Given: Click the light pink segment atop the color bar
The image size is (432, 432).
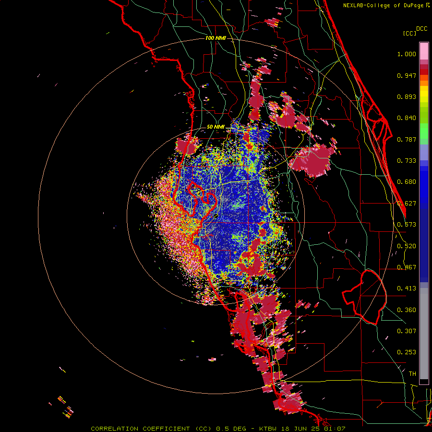Looking at the screenshot, I should click(x=424, y=51).
